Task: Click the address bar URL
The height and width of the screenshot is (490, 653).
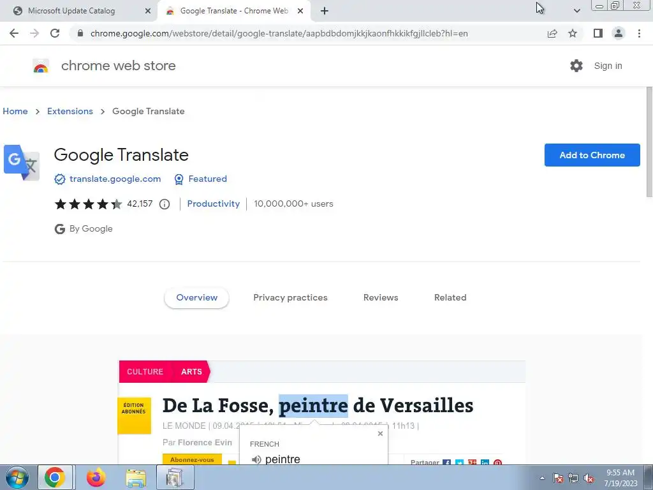Action: pyautogui.click(x=279, y=33)
